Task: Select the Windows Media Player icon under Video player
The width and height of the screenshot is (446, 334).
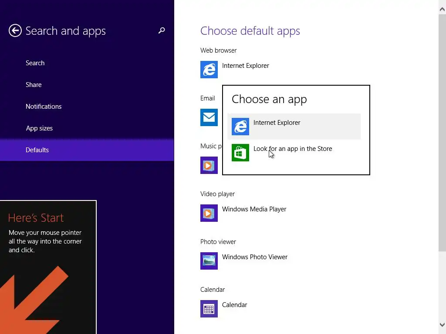Action: (209, 213)
